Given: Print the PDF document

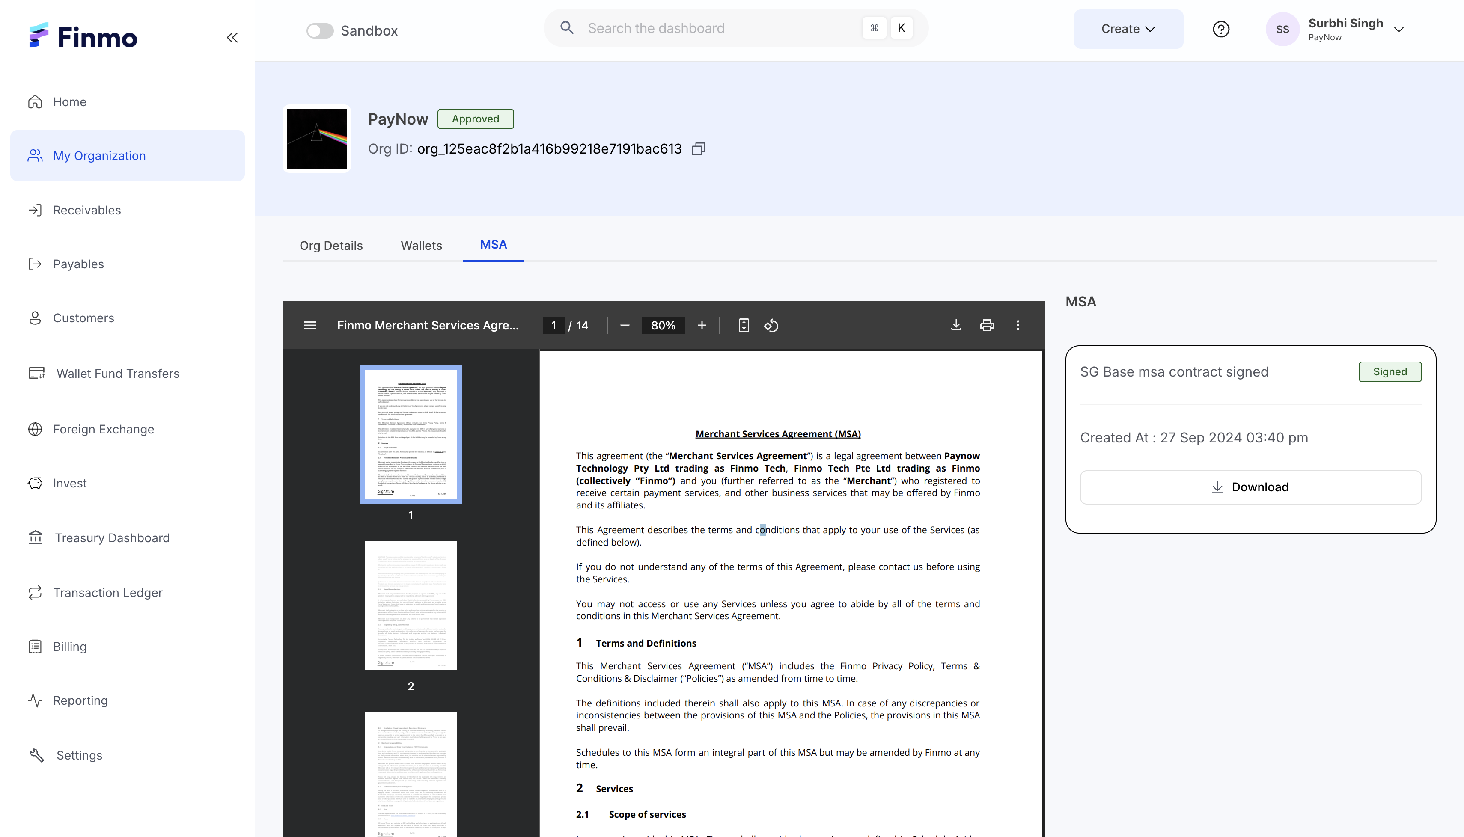Looking at the screenshot, I should coord(987,325).
